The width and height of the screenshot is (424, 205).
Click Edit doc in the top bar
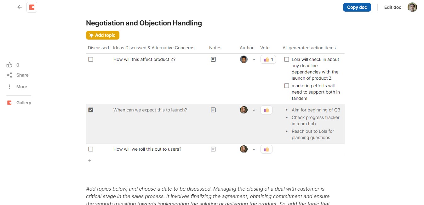tap(392, 7)
